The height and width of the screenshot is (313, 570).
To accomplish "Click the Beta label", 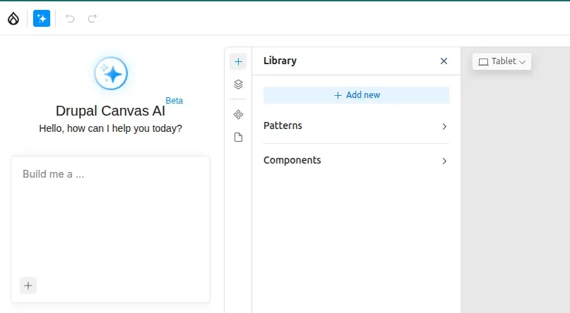I will [x=174, y=101].
